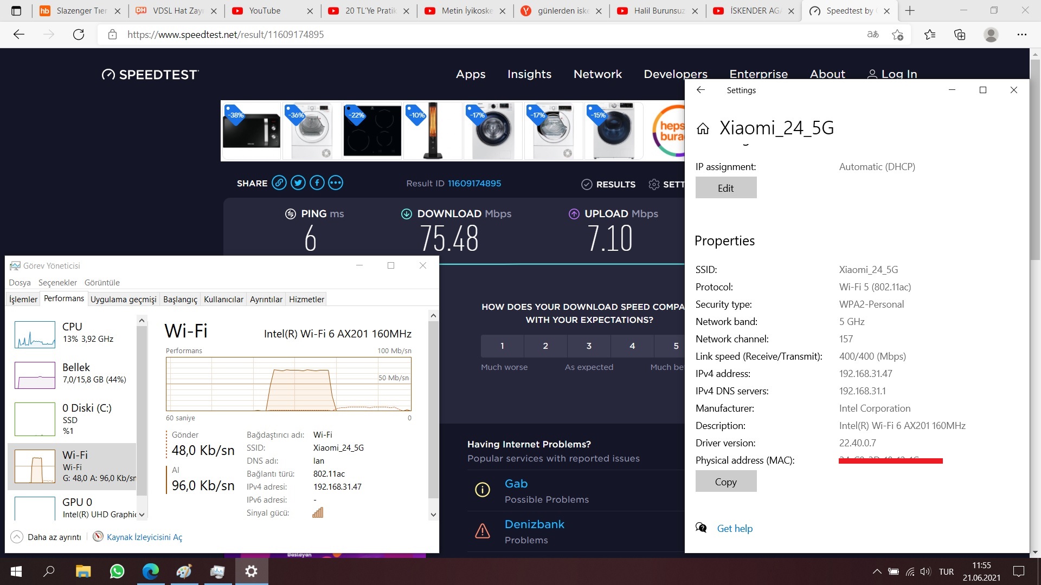Open notification center icon

click(x=1019, y=571)
